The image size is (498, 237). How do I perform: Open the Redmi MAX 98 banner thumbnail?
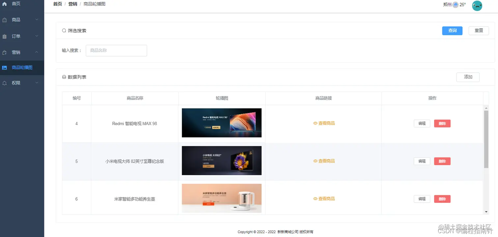(x=222, y=123)
